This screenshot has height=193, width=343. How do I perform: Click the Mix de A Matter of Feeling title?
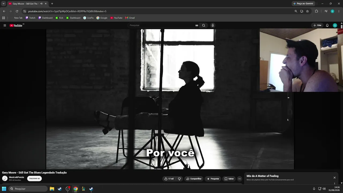click(x=263, y=176)
